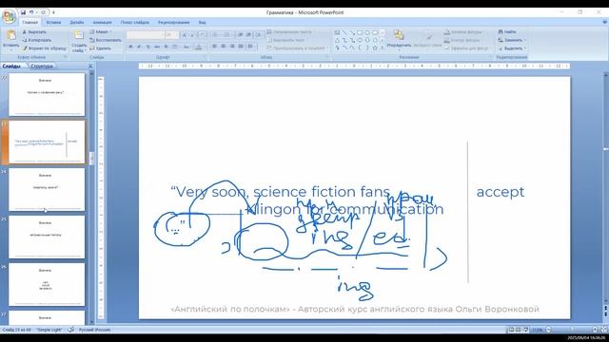Toggle underline formatting
The height and width of the screenshot is (342, 609).
coord(148,47)
